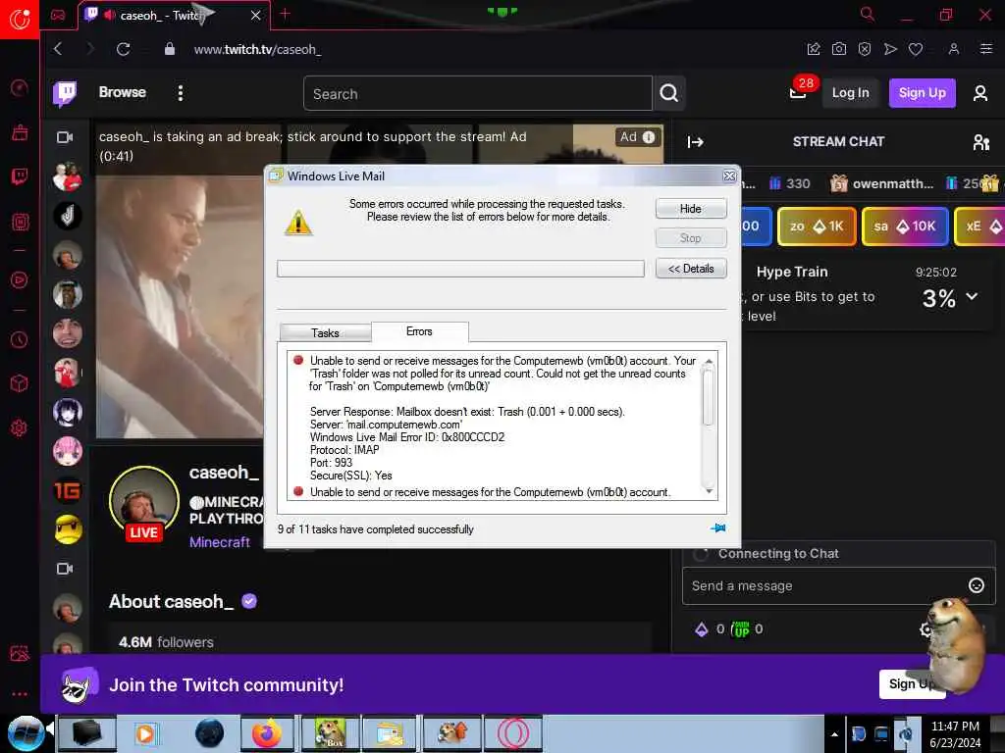Viewport: 1005px width, 753px height.
Task: Open the Twitch panel in Opera sidebar
Action: (x=20, y=176)
